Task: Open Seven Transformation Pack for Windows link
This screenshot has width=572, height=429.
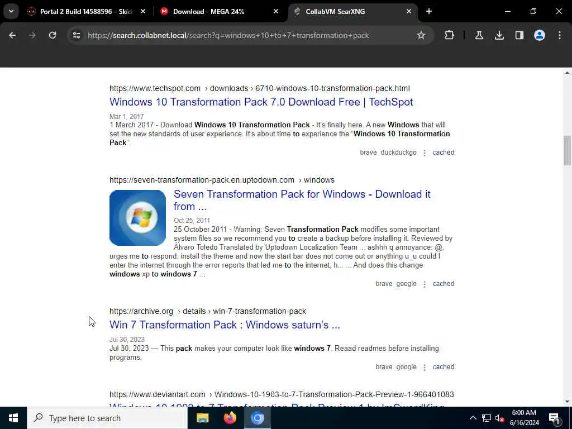Action: click(302, 200)
